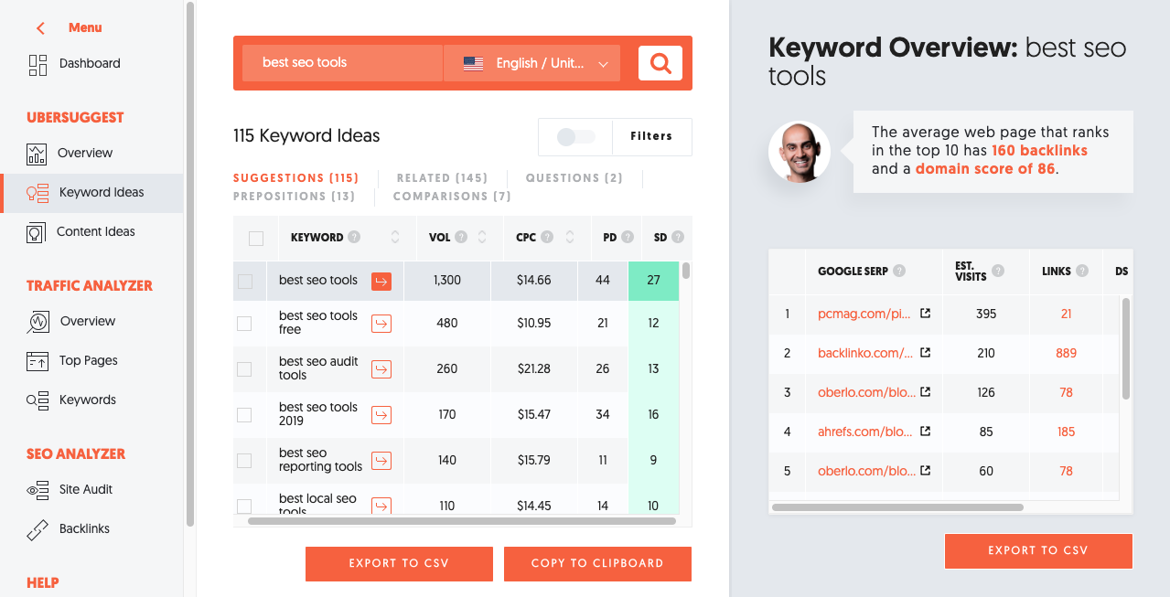
Task: Open oberlo.com link in SERP row 5
Action: pos(866,471)
